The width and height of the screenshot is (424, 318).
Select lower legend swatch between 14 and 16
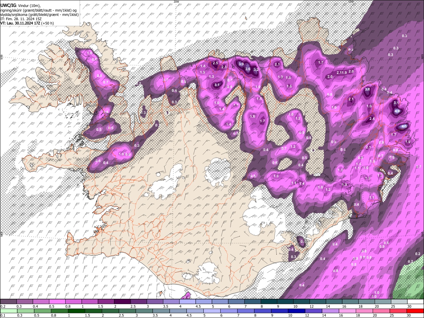330,311
